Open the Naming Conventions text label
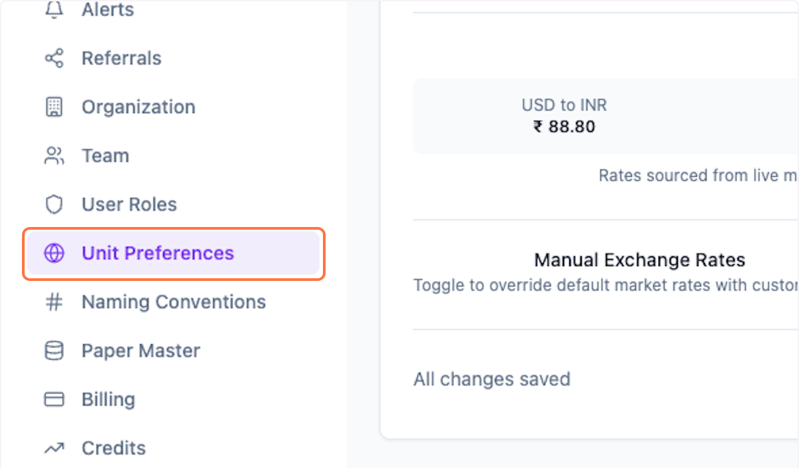This screenshot has width=799, height=468. pyautogui.click(x=174, y=302)
